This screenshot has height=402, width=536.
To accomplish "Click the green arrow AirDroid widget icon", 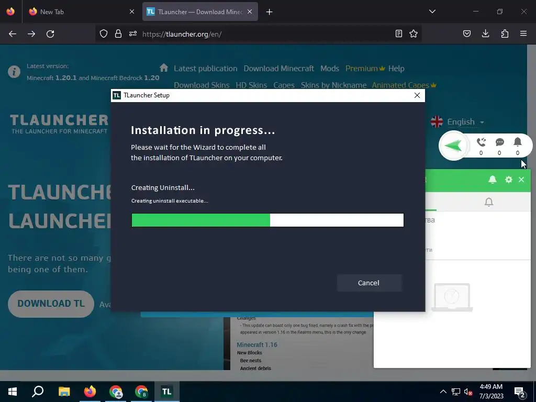I will coord(453,146).
